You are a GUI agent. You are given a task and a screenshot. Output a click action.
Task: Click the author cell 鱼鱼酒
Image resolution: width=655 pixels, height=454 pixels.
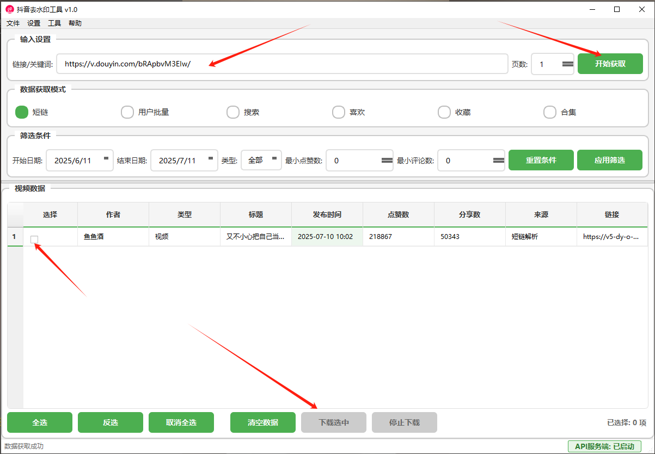tap(113, 237)
